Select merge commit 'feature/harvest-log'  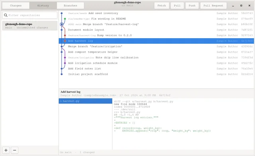tap(156, 24)
